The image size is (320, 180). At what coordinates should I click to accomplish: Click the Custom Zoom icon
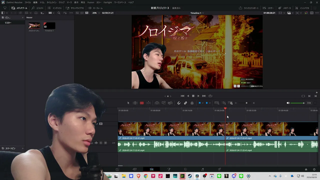(230, 103)
